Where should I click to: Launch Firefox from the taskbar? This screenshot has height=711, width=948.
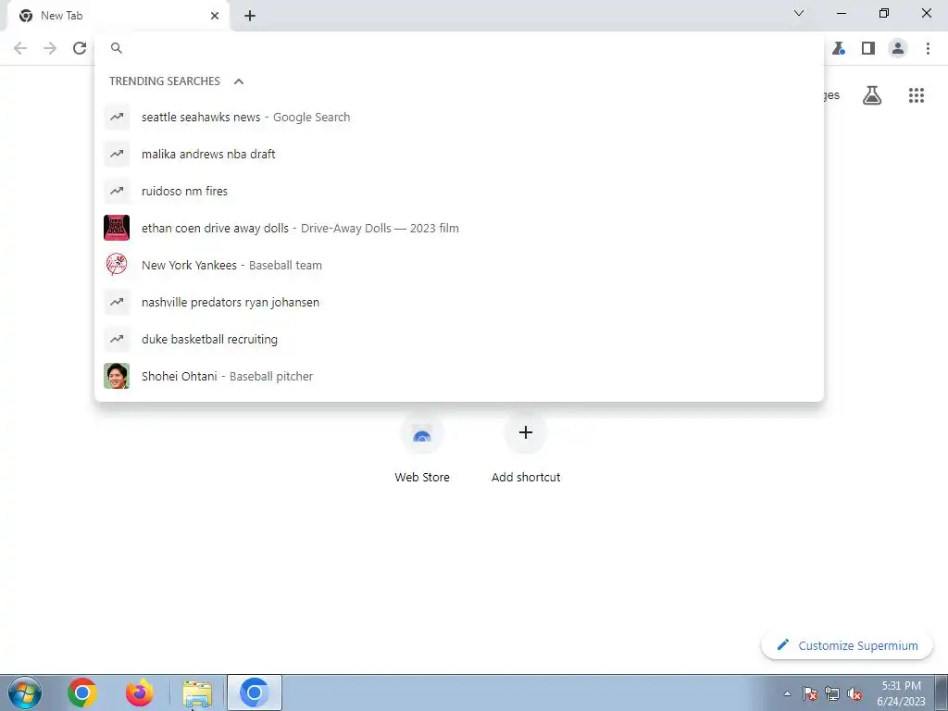coord(139,692)
